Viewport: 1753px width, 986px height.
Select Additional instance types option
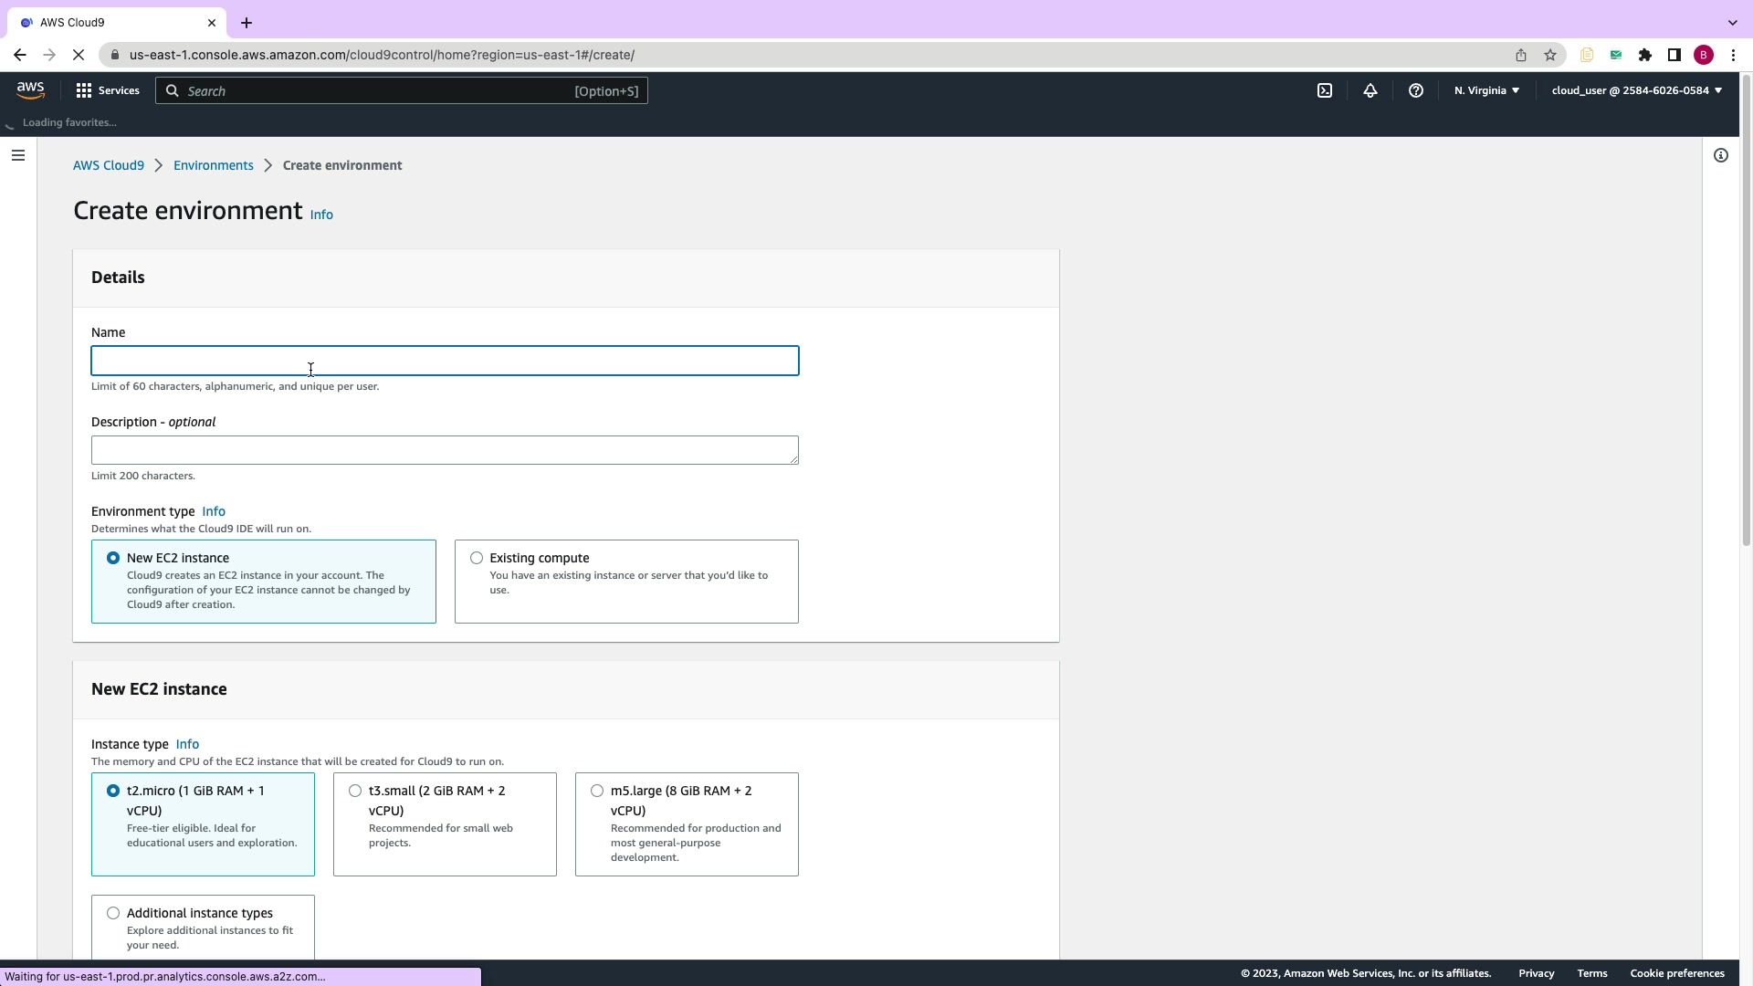coord(113,913)
